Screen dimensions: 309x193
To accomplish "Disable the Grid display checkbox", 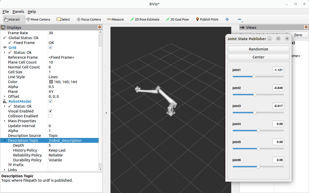I will pyautogui.click(x=50, y=48).
